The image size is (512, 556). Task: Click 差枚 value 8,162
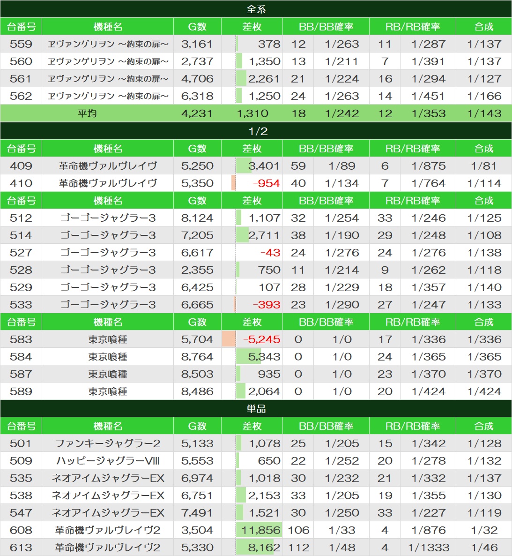[x=264, y=548]
